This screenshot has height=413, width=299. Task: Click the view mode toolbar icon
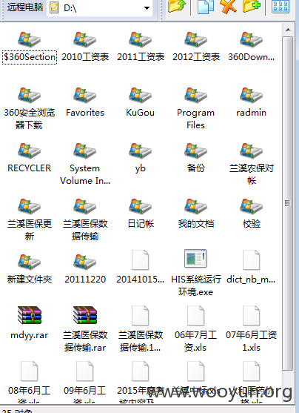click(x=280, y=7)
